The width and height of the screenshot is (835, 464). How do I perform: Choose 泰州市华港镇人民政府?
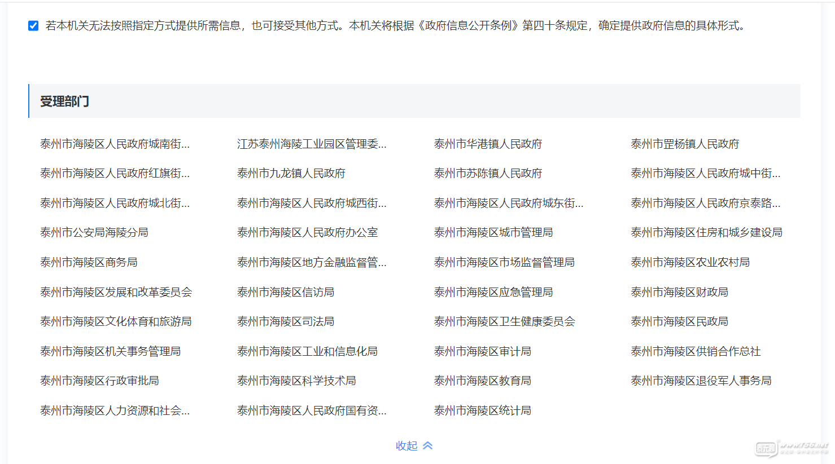[488, 144]
